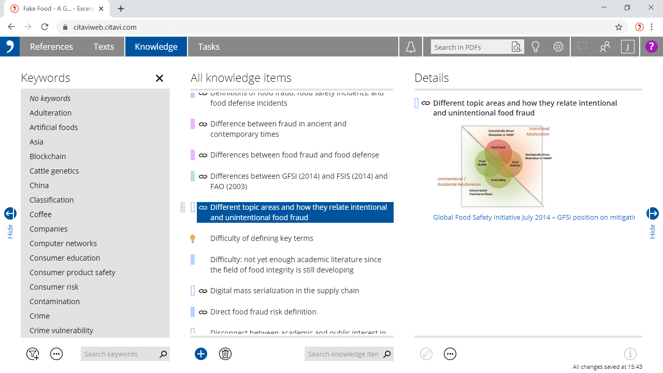663x373 pixels.
Task: Select the Blockchain keyword
Action: pyautogui.click(x=48, y=156)
